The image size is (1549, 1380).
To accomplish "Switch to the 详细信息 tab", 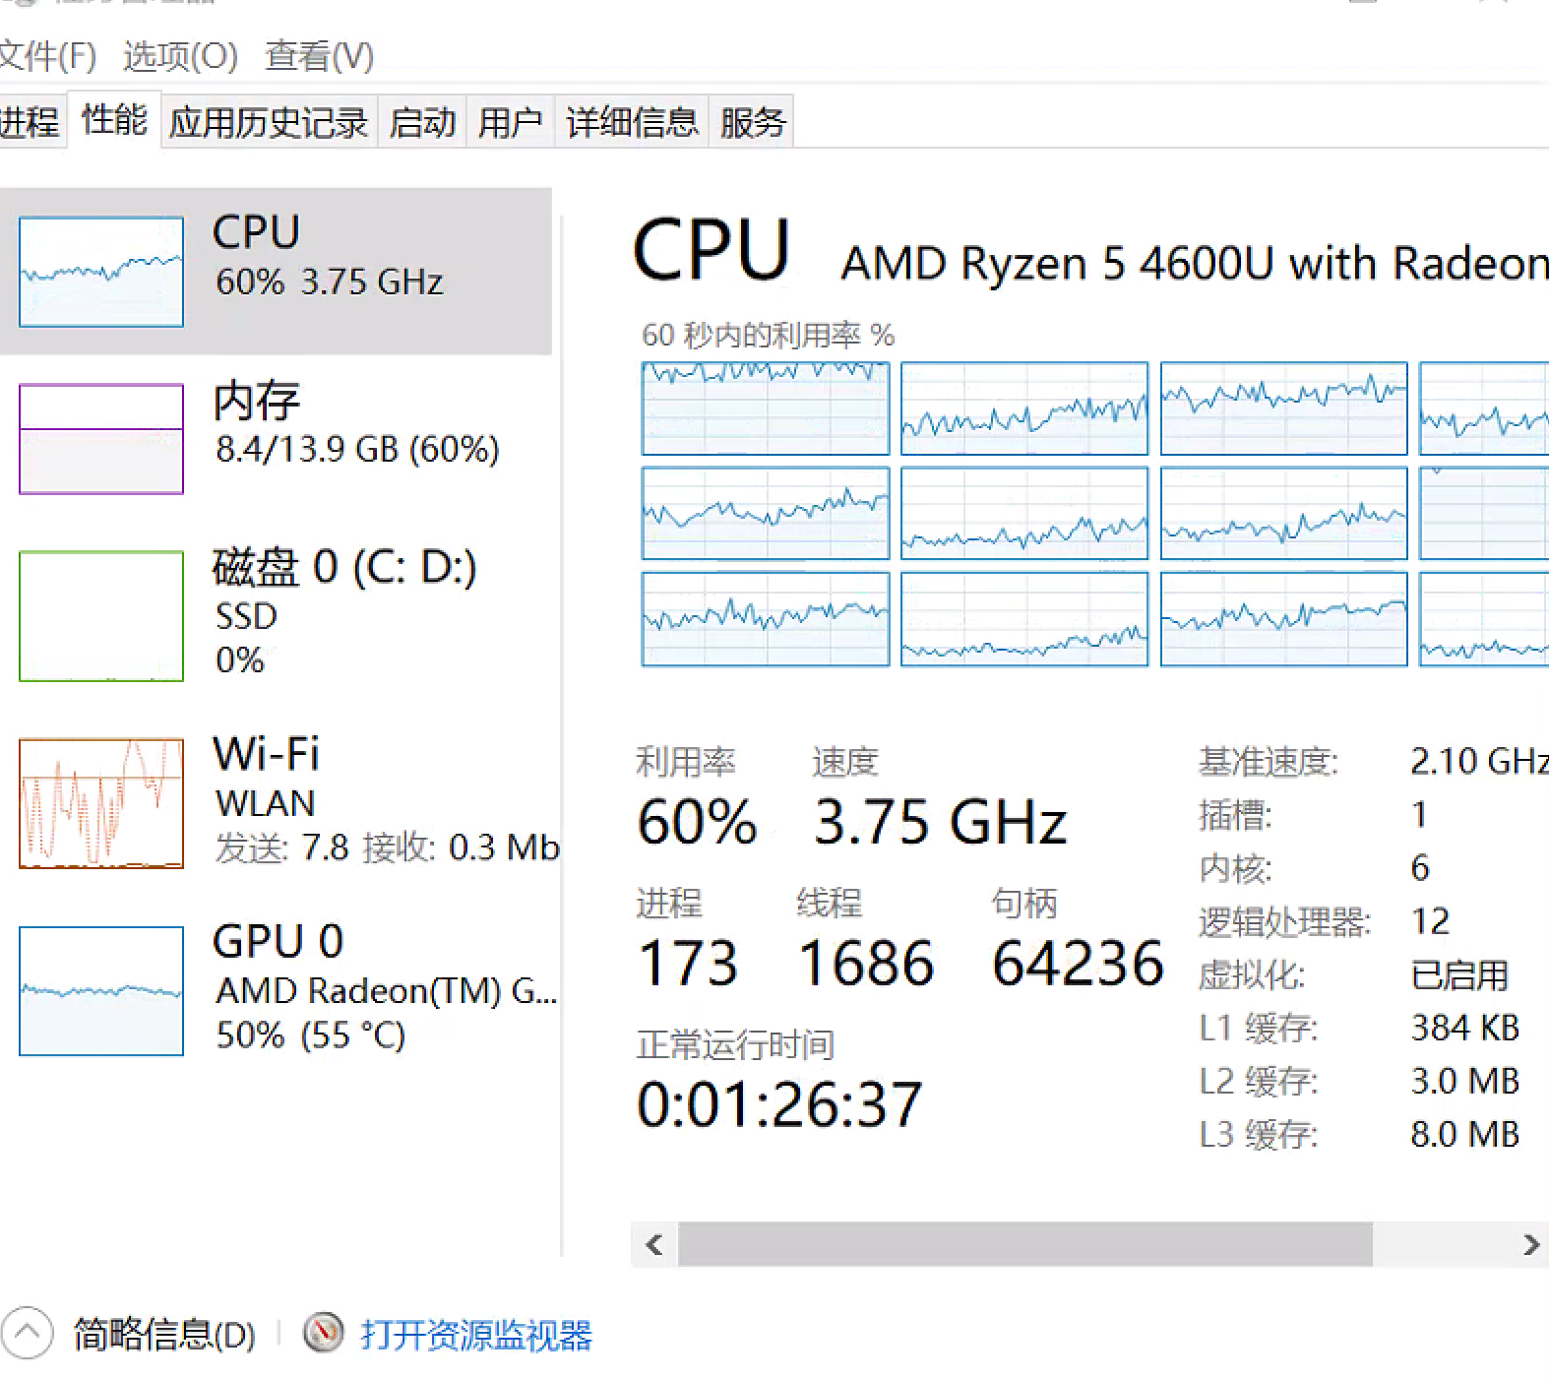I will click(632, 123).
